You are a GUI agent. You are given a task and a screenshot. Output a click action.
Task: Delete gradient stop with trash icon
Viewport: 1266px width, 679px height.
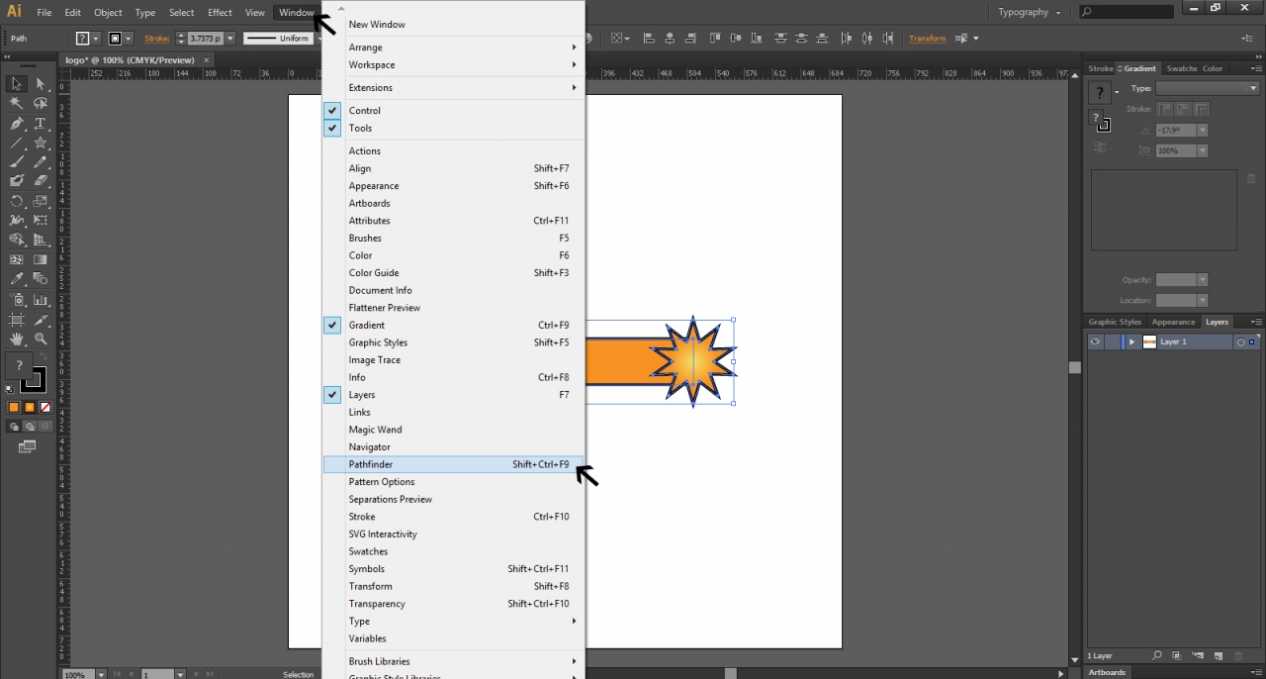[x=1251, y=179]
